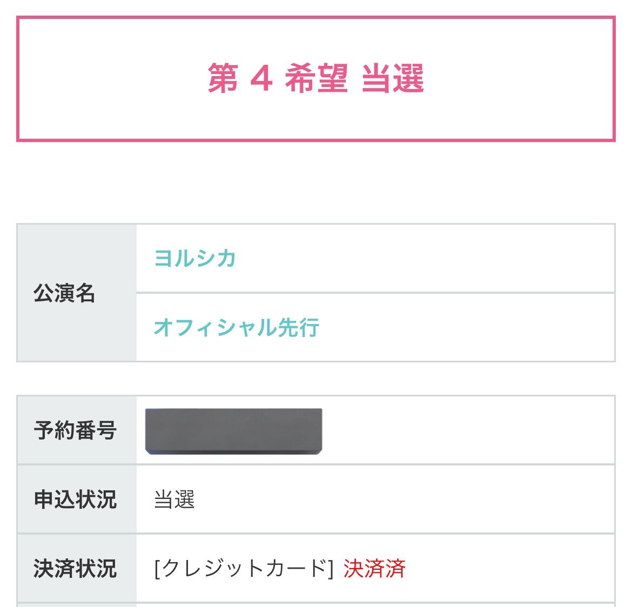632x607 pixels.
Task: Click the 公演名 header cell
Action: [x=77, y=293]
